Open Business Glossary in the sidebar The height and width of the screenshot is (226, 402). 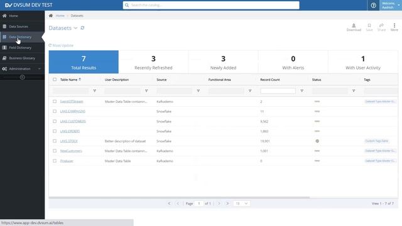[23, 58]
